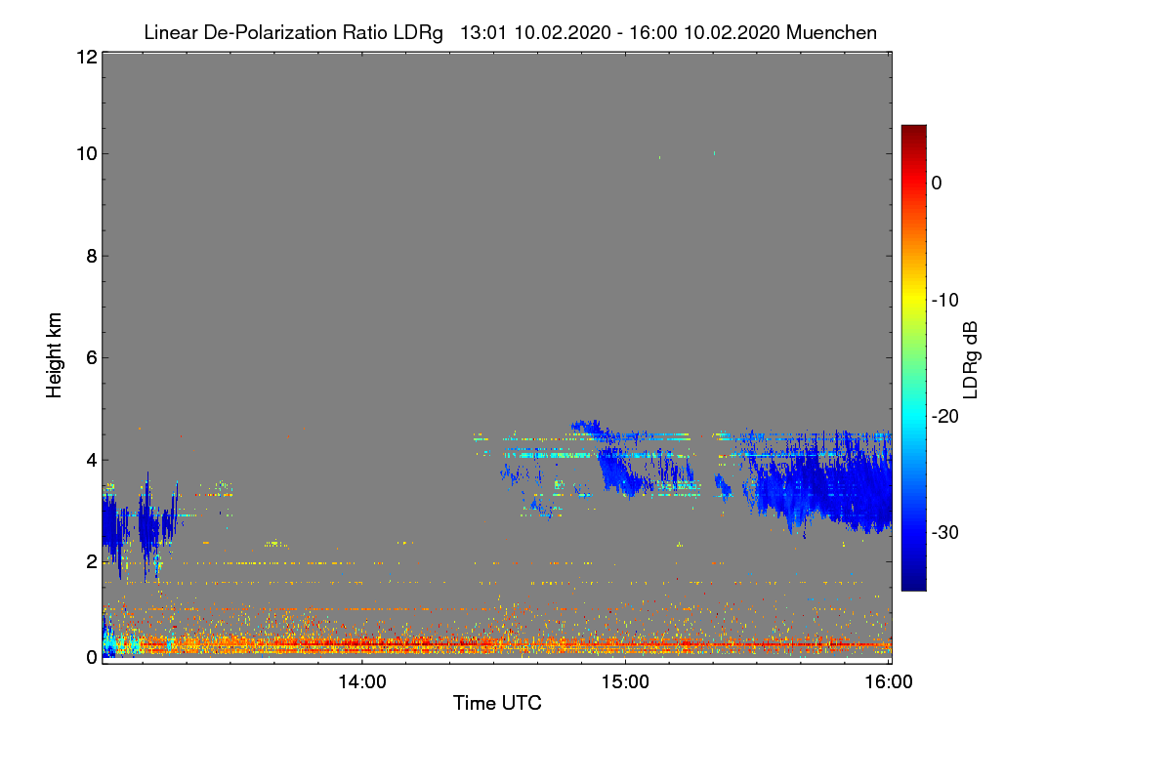Click the 'LDRg dB' colorbar label

click(x=971, y=358)
